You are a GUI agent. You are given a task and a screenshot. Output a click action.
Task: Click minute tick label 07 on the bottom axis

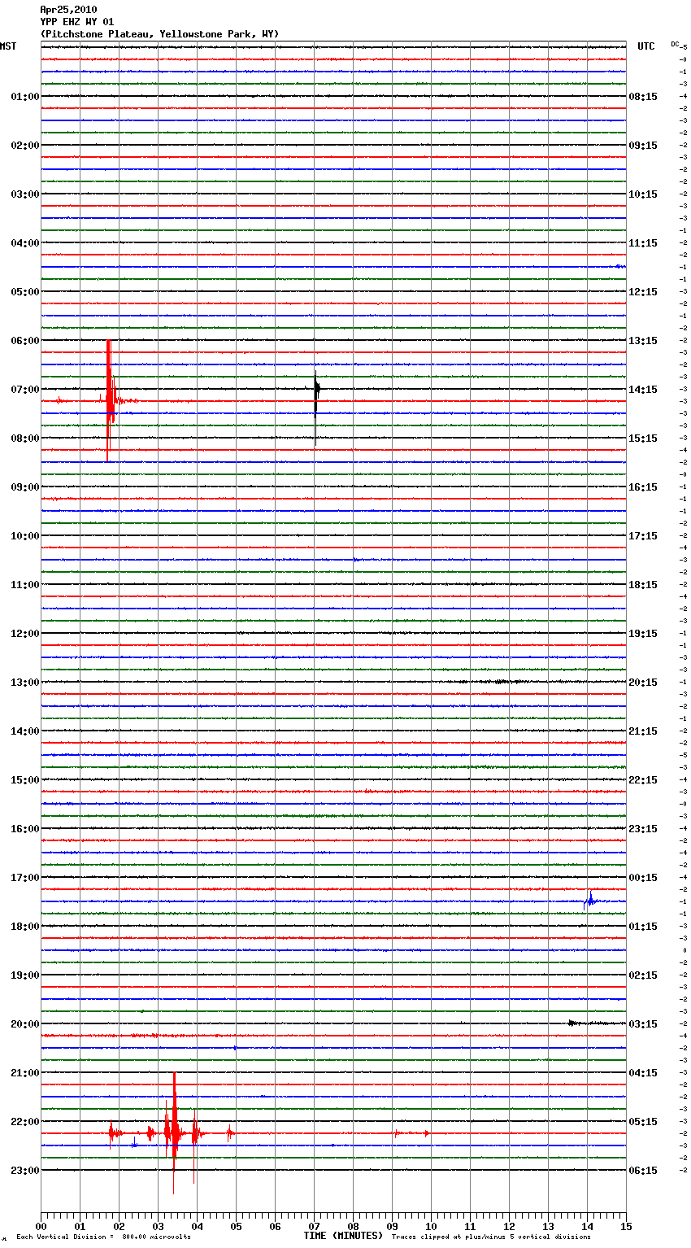314,1226
